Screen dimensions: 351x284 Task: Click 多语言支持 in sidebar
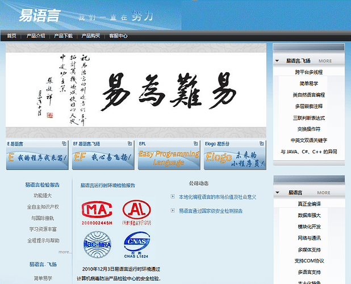pyautogui.click(x=309, y=272)
